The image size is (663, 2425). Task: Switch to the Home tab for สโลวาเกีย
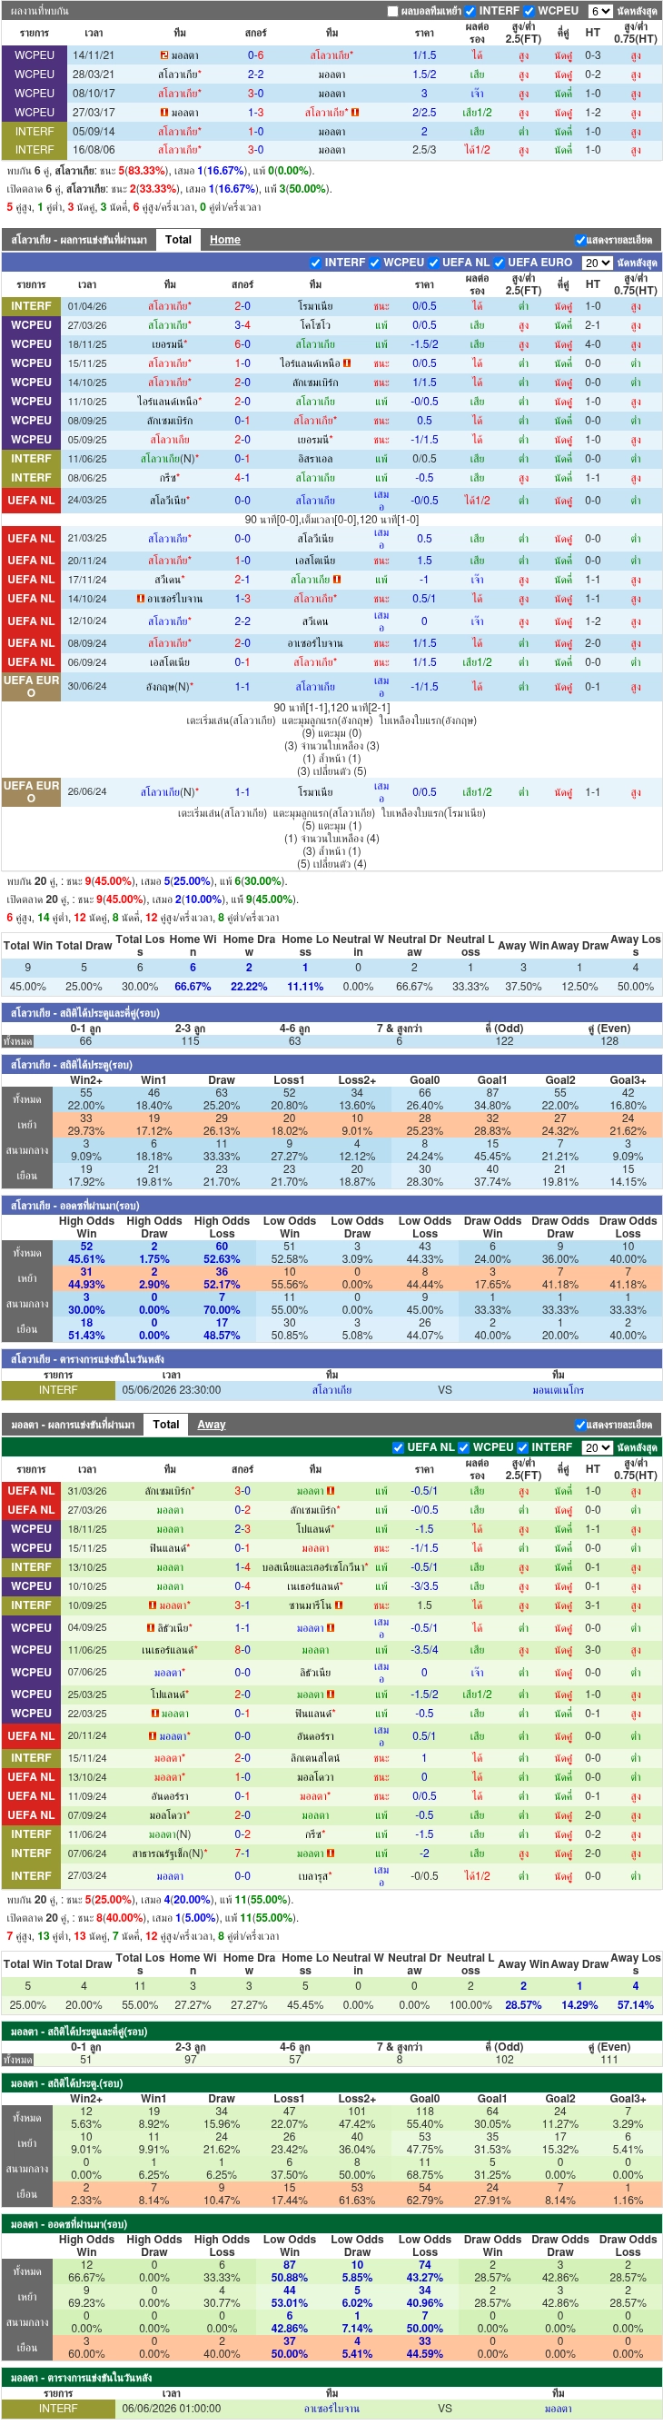click(224, 240)
